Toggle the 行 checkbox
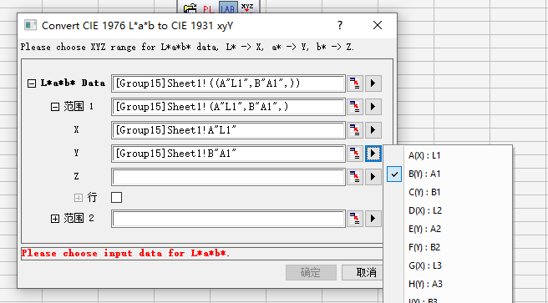 pos(116,198)
